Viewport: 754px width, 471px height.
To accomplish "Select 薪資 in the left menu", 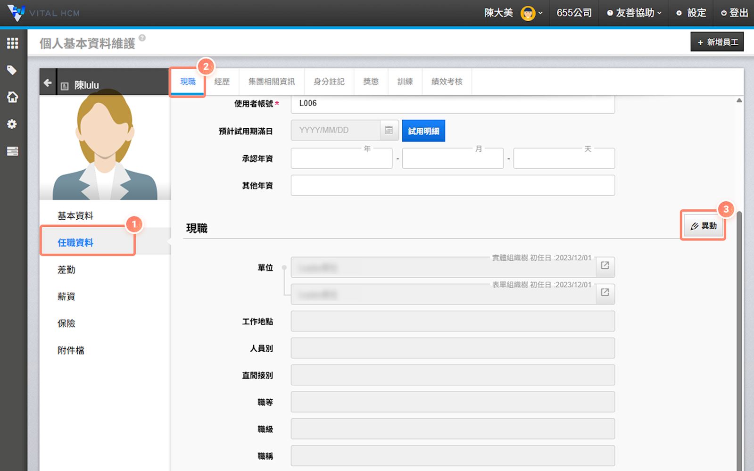I will (x=66, y=297).
